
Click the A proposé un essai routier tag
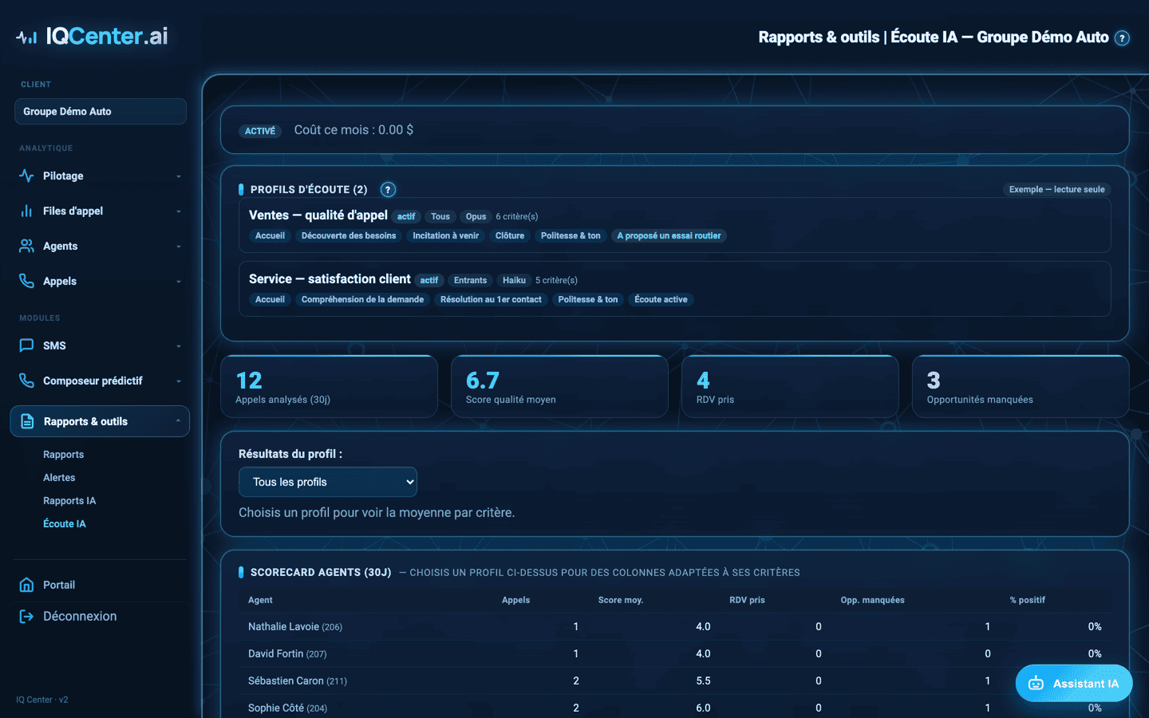click(x=669, y=236)
